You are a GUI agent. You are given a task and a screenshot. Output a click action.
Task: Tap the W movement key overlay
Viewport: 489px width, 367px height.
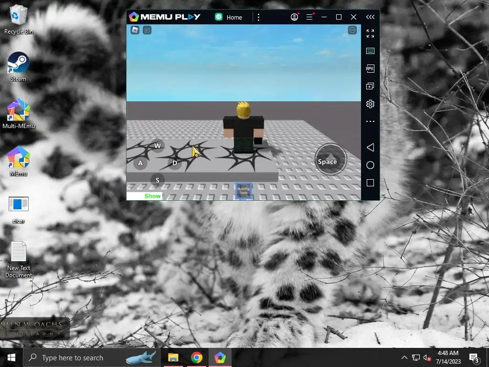158,145
